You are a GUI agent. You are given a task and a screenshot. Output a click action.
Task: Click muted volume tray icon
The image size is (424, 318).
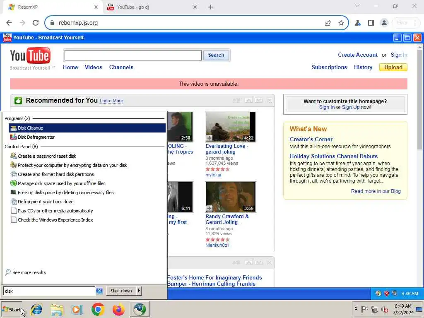(384, 309)
